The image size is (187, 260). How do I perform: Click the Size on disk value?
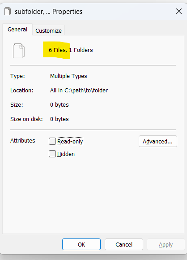[59, 119]
